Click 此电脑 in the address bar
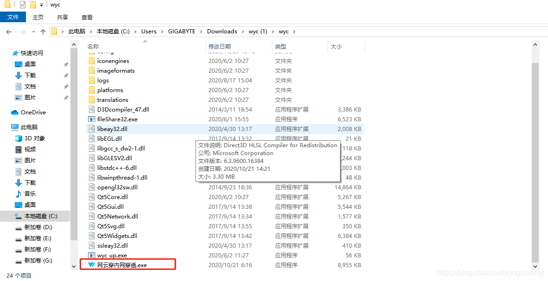 [x=77, y=31]
